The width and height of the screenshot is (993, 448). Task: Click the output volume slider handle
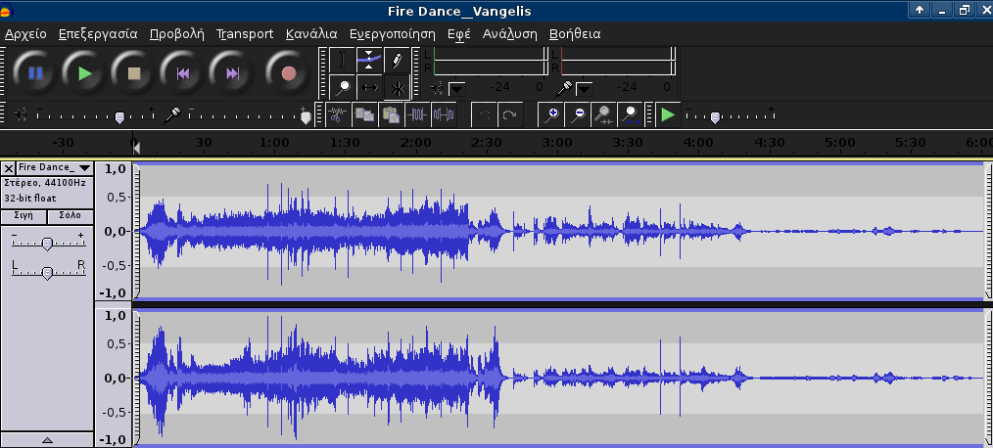point(119,117)
